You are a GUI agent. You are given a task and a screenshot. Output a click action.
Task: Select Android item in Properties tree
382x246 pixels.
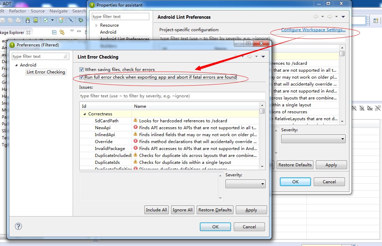[x=108, y=32]
